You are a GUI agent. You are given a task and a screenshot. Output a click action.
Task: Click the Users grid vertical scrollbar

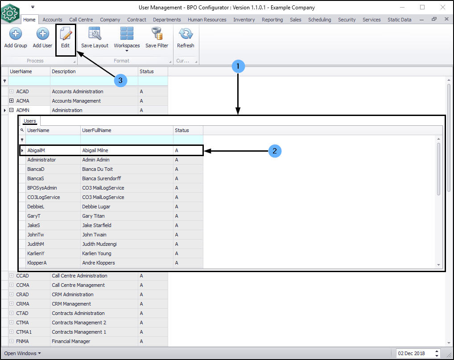(x=438, y=169)
